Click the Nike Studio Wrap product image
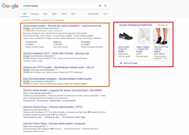Viewport: 189px width, 135px height. [161, 36]
